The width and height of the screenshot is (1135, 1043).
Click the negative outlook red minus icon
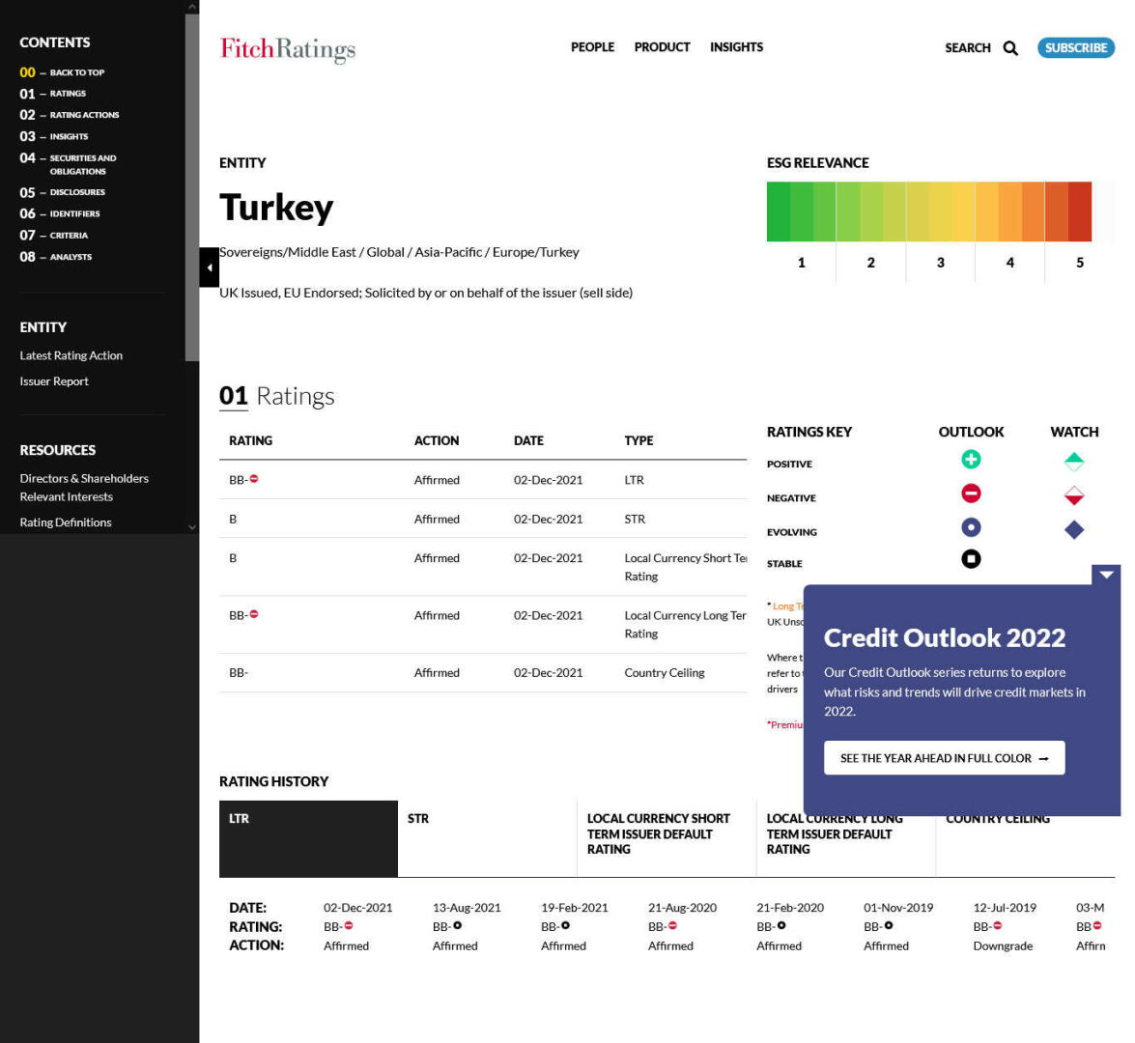971,493
